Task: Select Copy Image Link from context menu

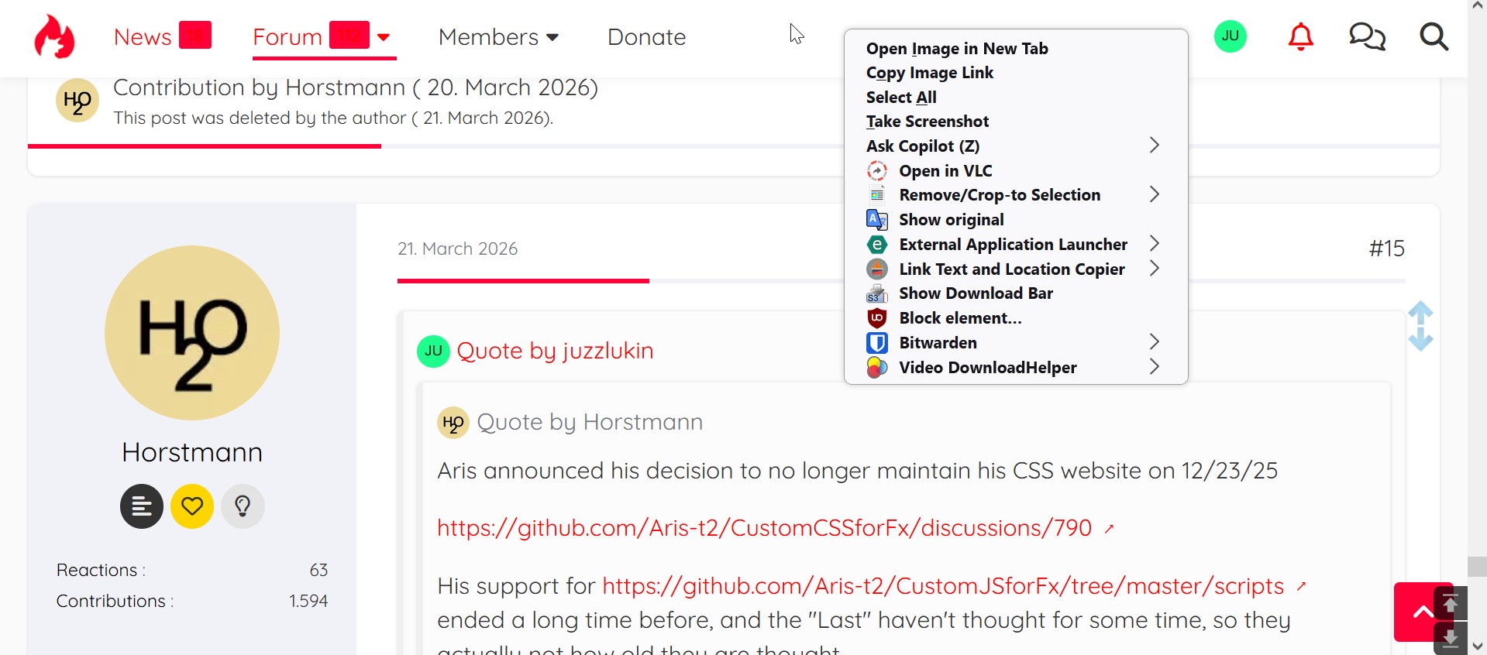Action: [x=930, y=73]
